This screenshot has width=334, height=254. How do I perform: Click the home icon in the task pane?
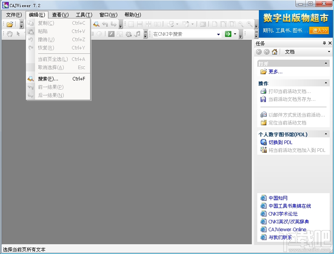[274, 51]
